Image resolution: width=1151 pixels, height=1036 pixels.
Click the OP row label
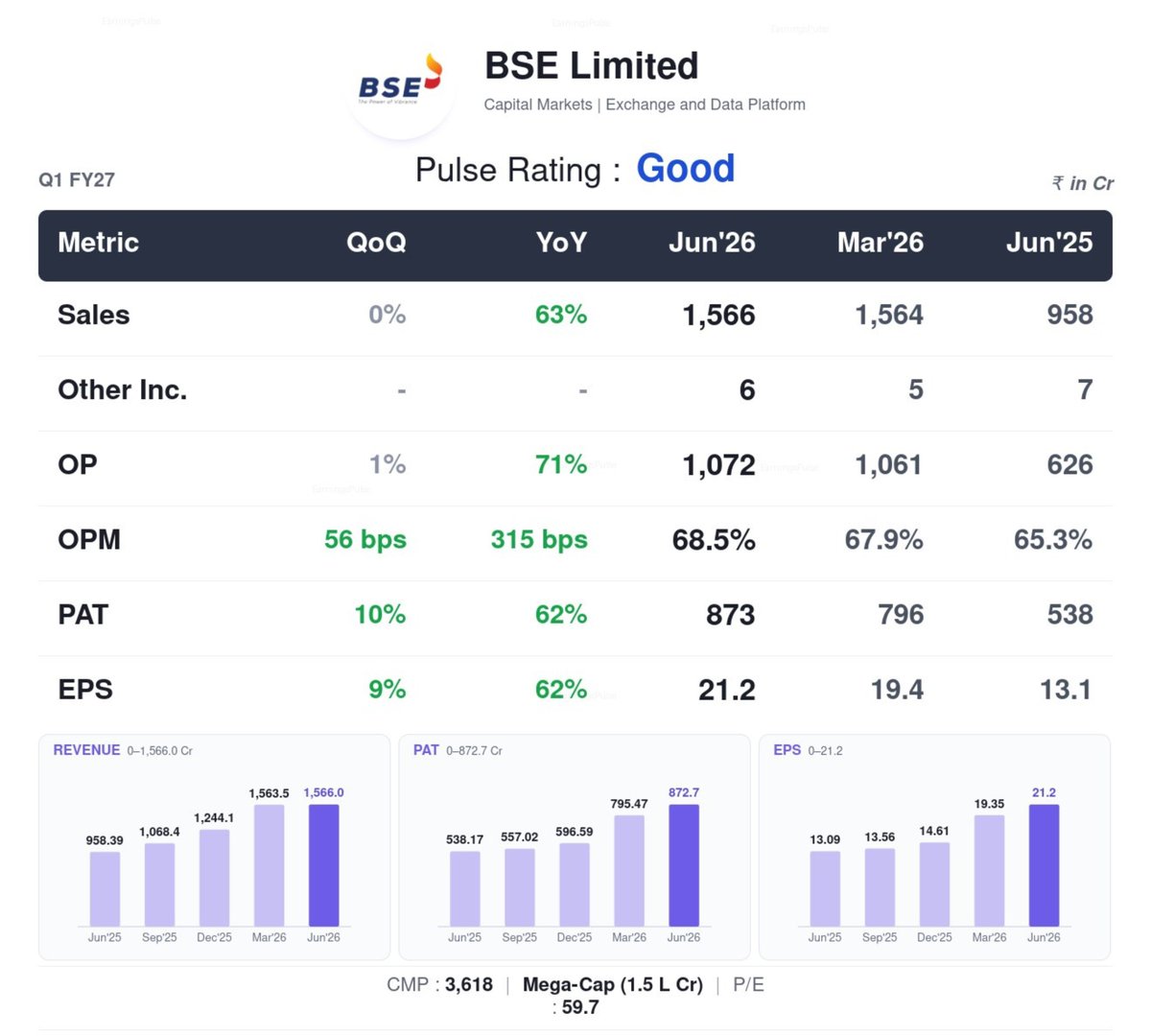tap(78, 464)
